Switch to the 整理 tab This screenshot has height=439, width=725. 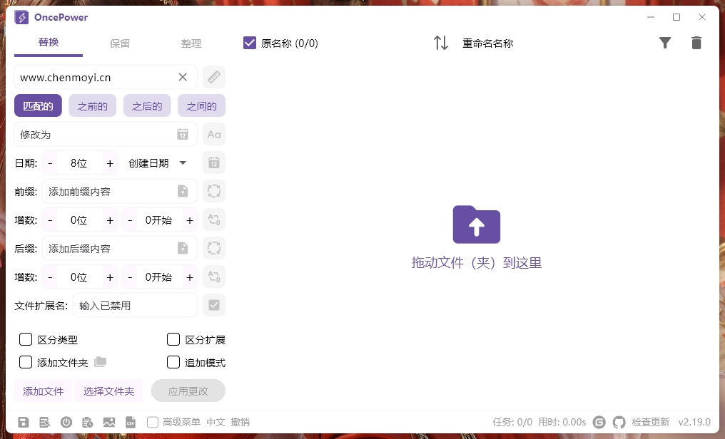[x=191, y=43]
